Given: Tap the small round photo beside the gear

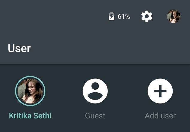Looking at the screenshot, I should click(x=174, y=16).
